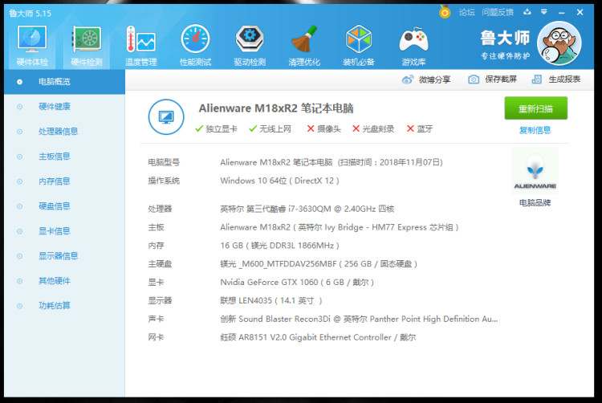Click 摄像头 cross status
602x403 pixels.
click(323, 129)
